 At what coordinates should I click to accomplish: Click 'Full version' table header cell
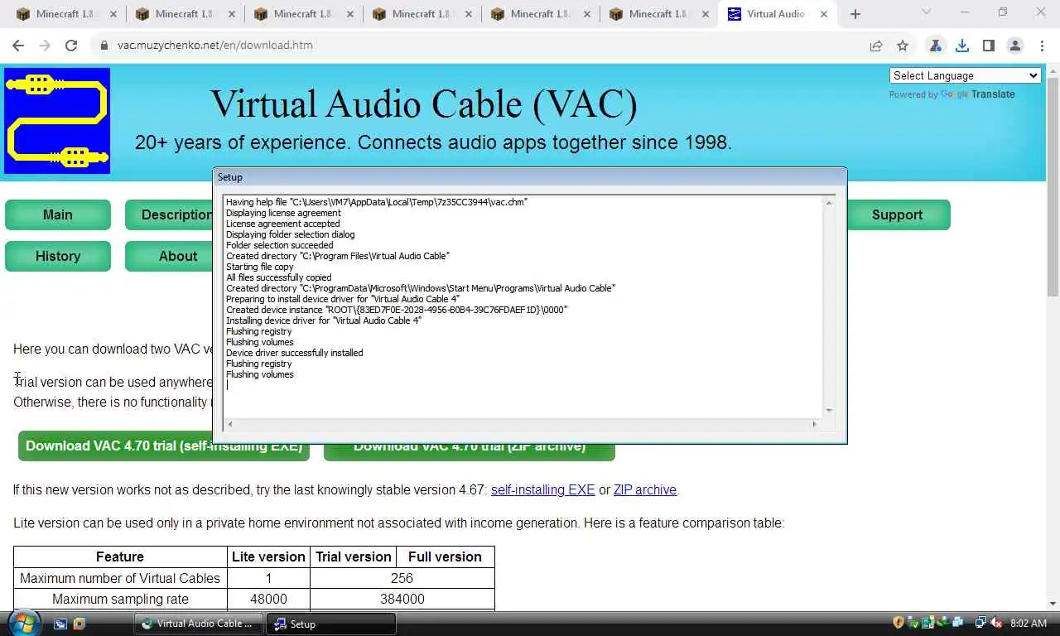click(445, 556)
